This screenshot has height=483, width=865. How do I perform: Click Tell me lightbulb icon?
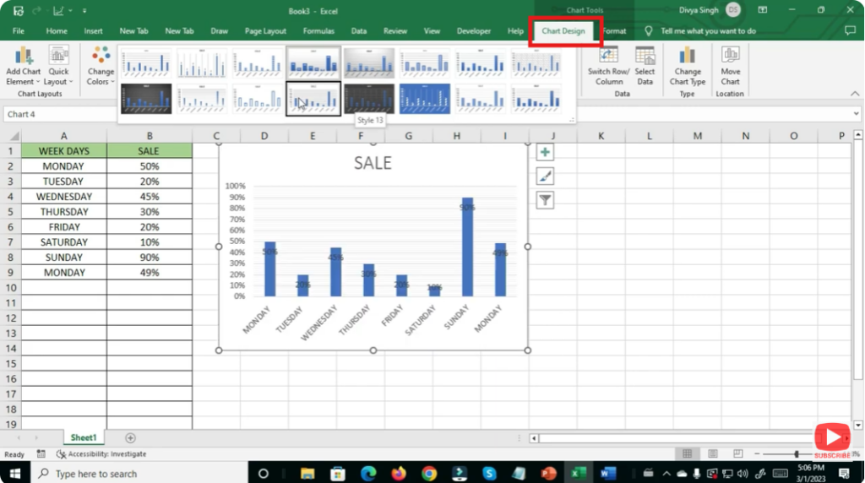pos(649,31)
